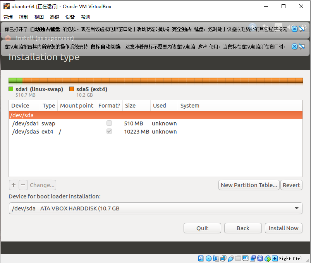Click the keyboard capture status icon

click(275, 259)
